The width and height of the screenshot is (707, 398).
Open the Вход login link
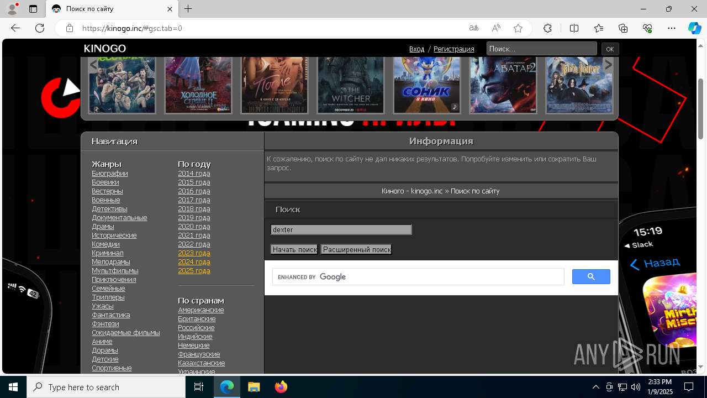click(417, 49)
